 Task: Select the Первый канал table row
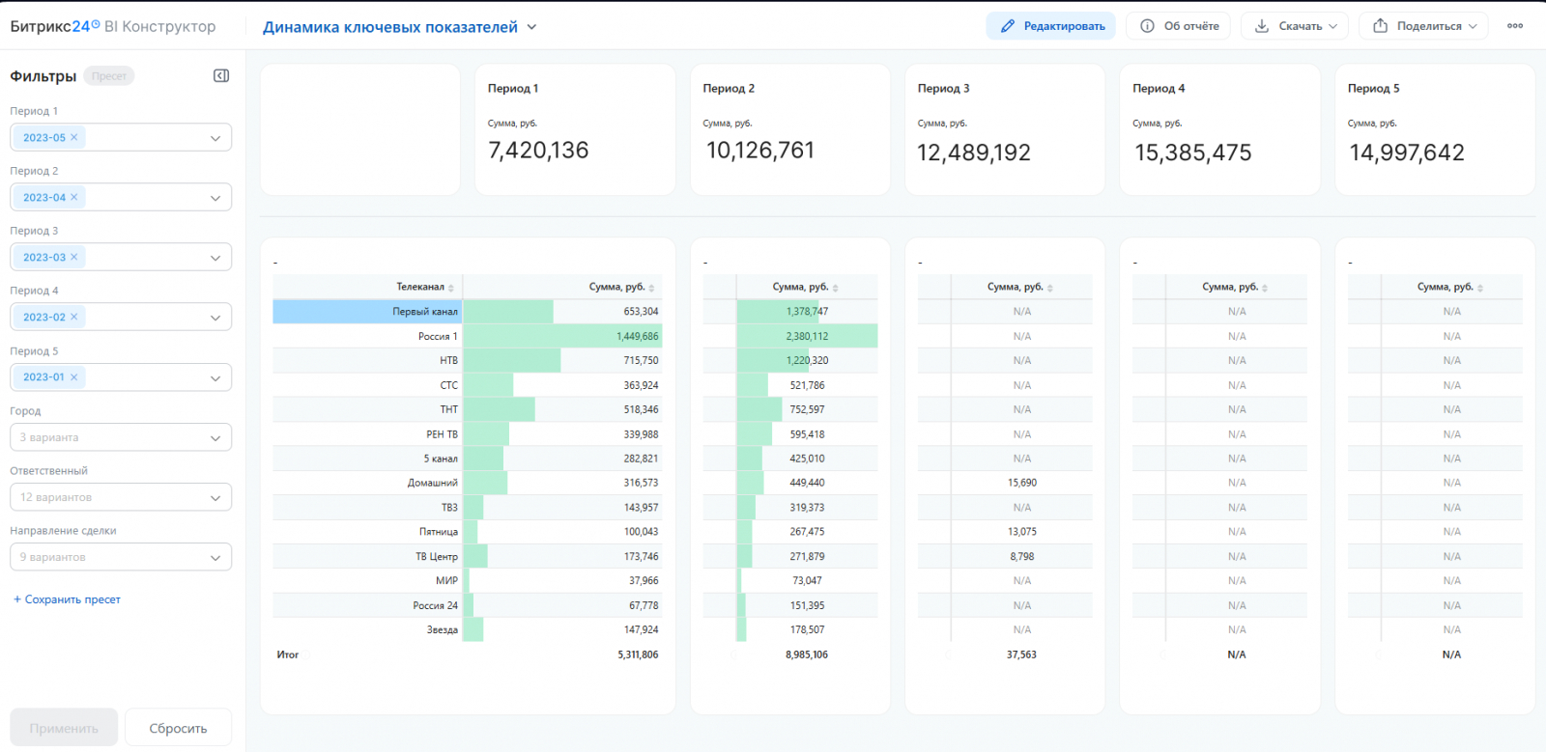pos(467,311)
